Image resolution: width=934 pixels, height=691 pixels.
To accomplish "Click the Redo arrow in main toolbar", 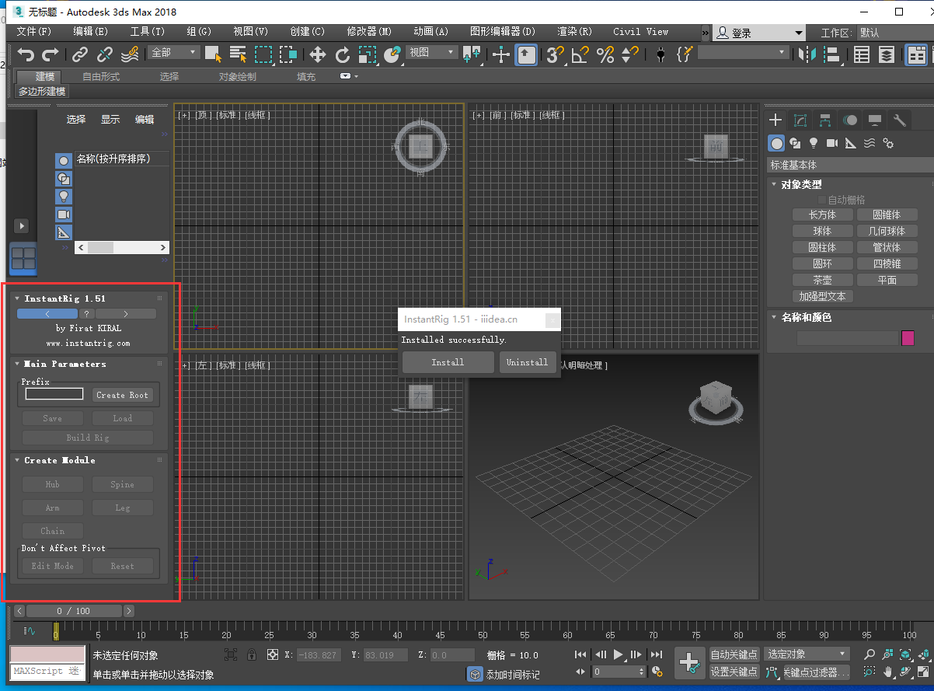I will pyautogui.click(x=51, y=54).
